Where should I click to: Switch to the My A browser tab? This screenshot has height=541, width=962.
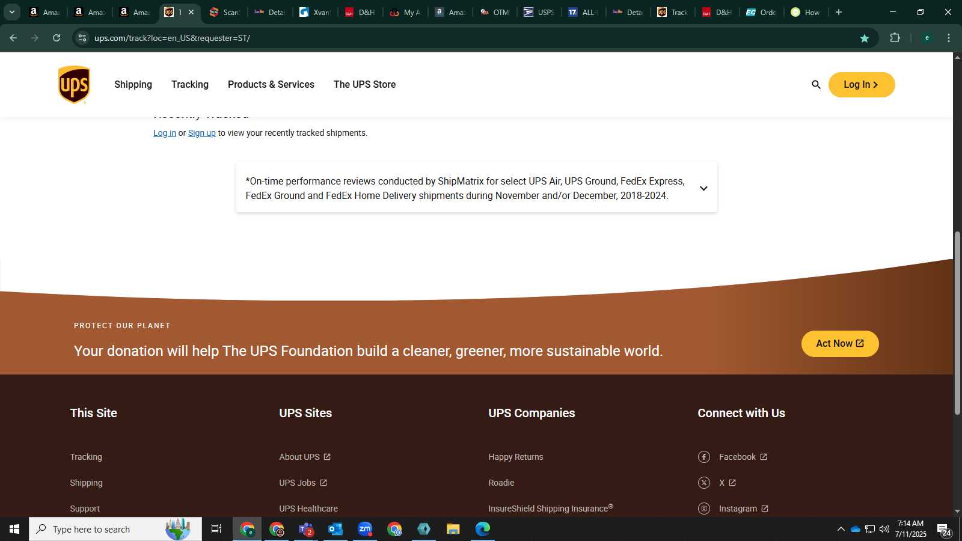click(x=405, y=12)
